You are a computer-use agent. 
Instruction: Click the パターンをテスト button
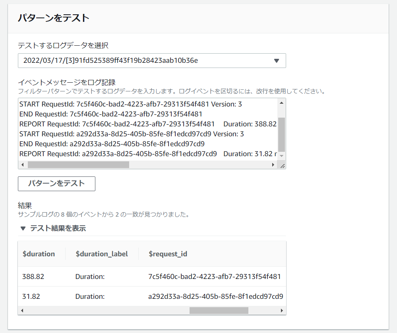click(56, 184)
